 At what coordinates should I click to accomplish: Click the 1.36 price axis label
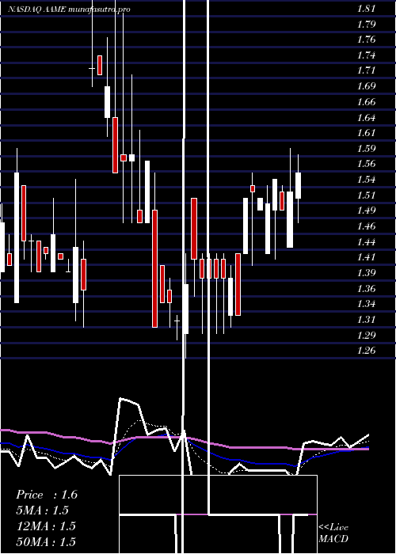[x=366, y=288]
